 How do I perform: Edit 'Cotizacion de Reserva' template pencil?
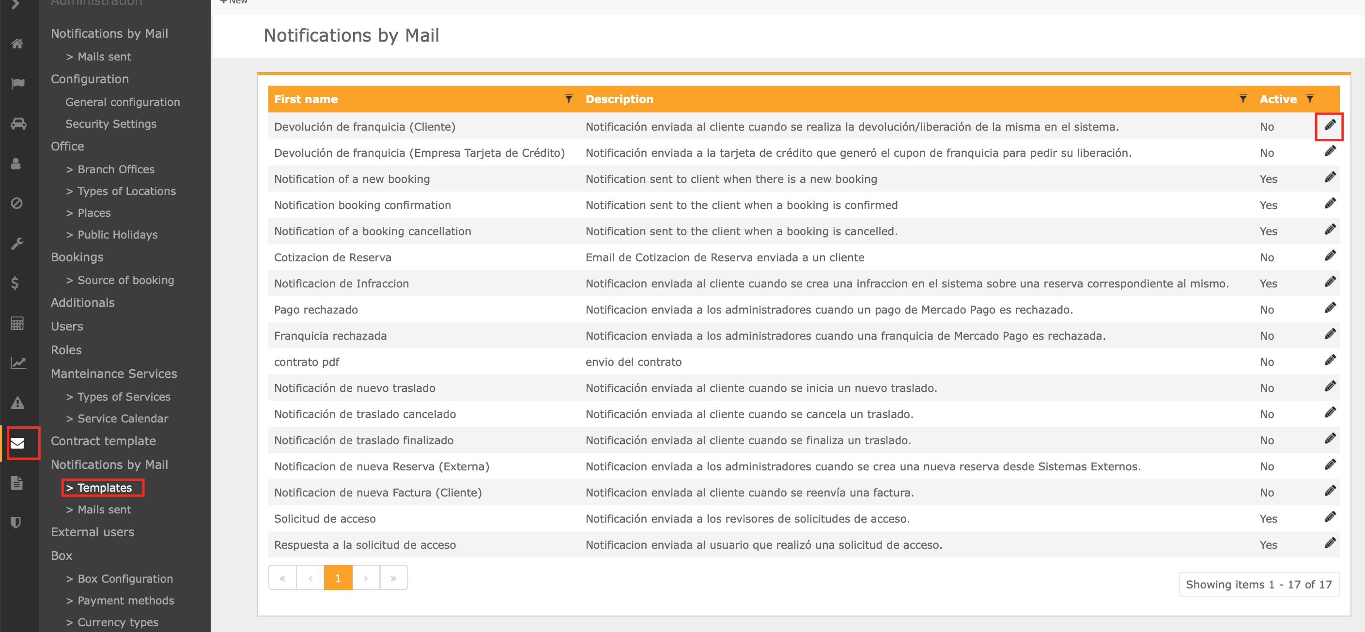(x=1330, y=256)
